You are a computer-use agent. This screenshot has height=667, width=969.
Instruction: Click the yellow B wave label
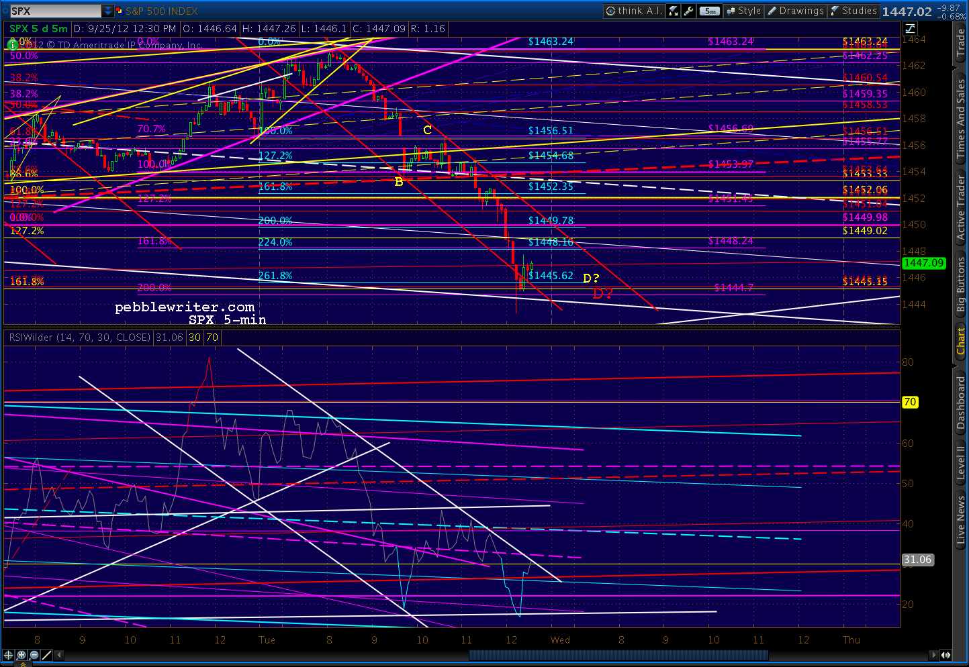[x=399, y=182]
